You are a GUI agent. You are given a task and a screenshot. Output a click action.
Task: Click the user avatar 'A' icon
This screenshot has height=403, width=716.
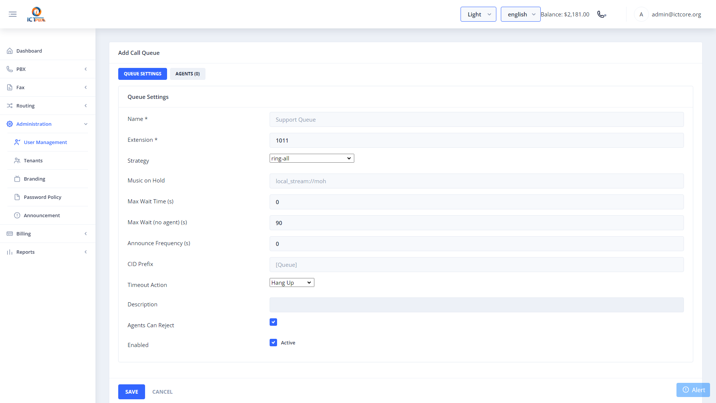click(641, 14)
